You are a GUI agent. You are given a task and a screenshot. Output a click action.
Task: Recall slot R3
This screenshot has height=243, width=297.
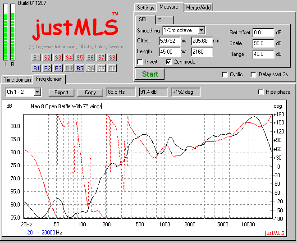point(58,68)
